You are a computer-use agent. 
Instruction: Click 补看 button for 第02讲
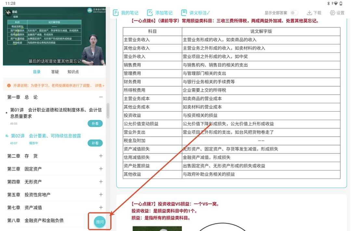tap(95, 143)
